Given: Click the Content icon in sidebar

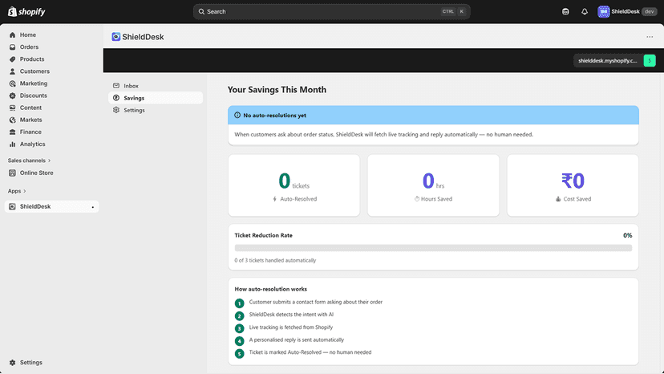Looking at the screenshot, I should click(x=12, y=108).
